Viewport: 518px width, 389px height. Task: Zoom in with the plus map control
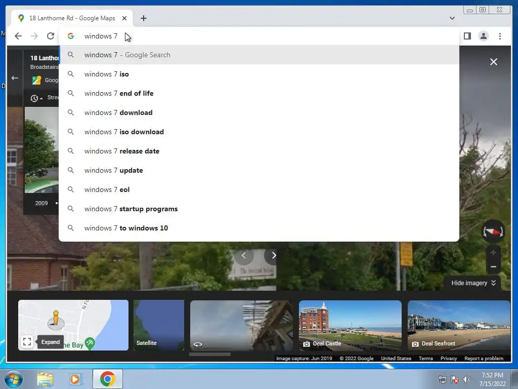click(x=493, y=253)
